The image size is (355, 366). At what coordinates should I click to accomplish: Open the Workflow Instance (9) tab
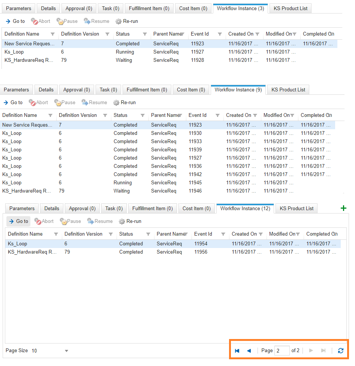click(x=238, y=90)
